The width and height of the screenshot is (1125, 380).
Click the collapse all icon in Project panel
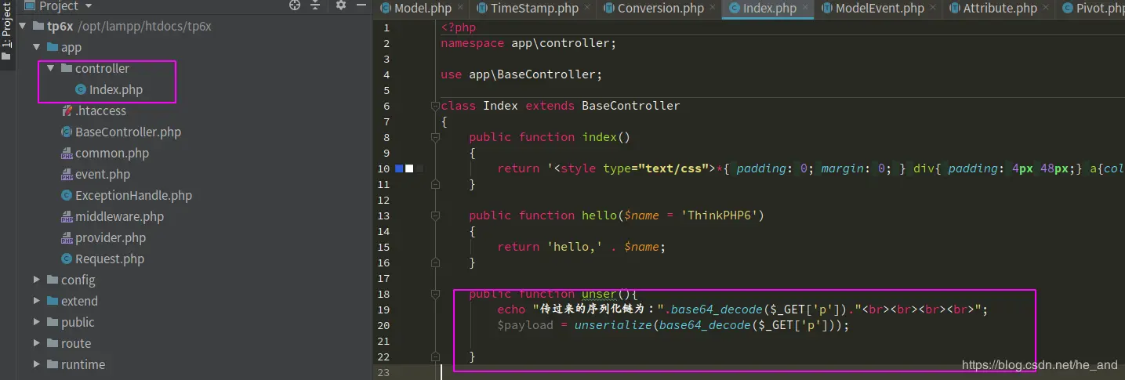point(315,5)
